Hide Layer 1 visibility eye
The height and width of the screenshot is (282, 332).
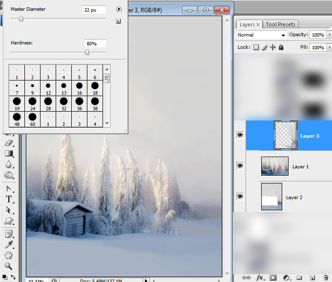point(240,166)
